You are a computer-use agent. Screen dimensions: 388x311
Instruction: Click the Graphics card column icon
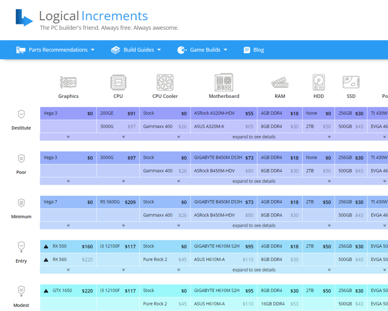[68, 82]
